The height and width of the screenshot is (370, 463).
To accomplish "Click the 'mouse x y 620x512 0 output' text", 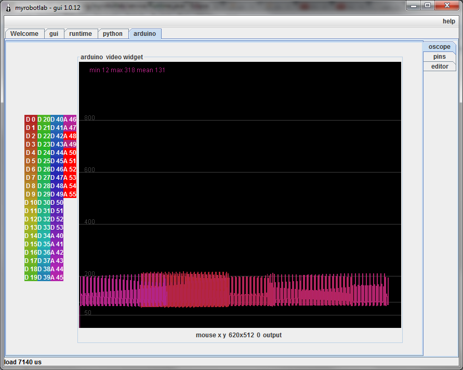I will pos(239,335).
